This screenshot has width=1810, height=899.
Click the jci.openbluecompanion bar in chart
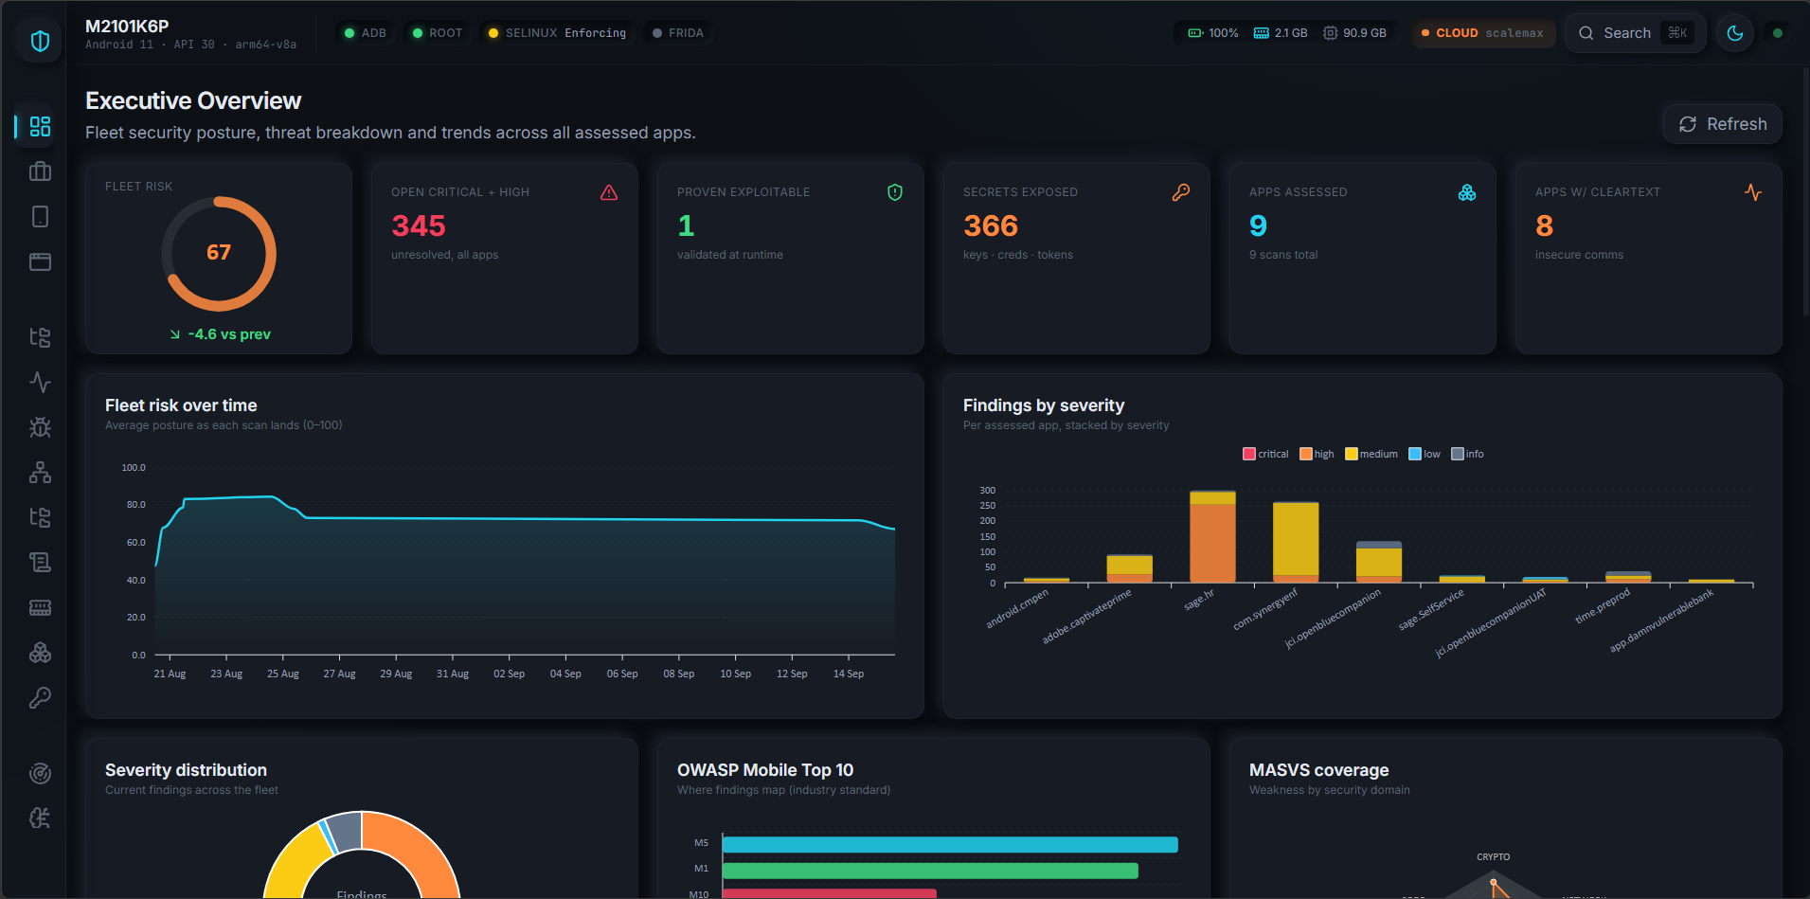pyautogui.click(x=1379, y=562)
